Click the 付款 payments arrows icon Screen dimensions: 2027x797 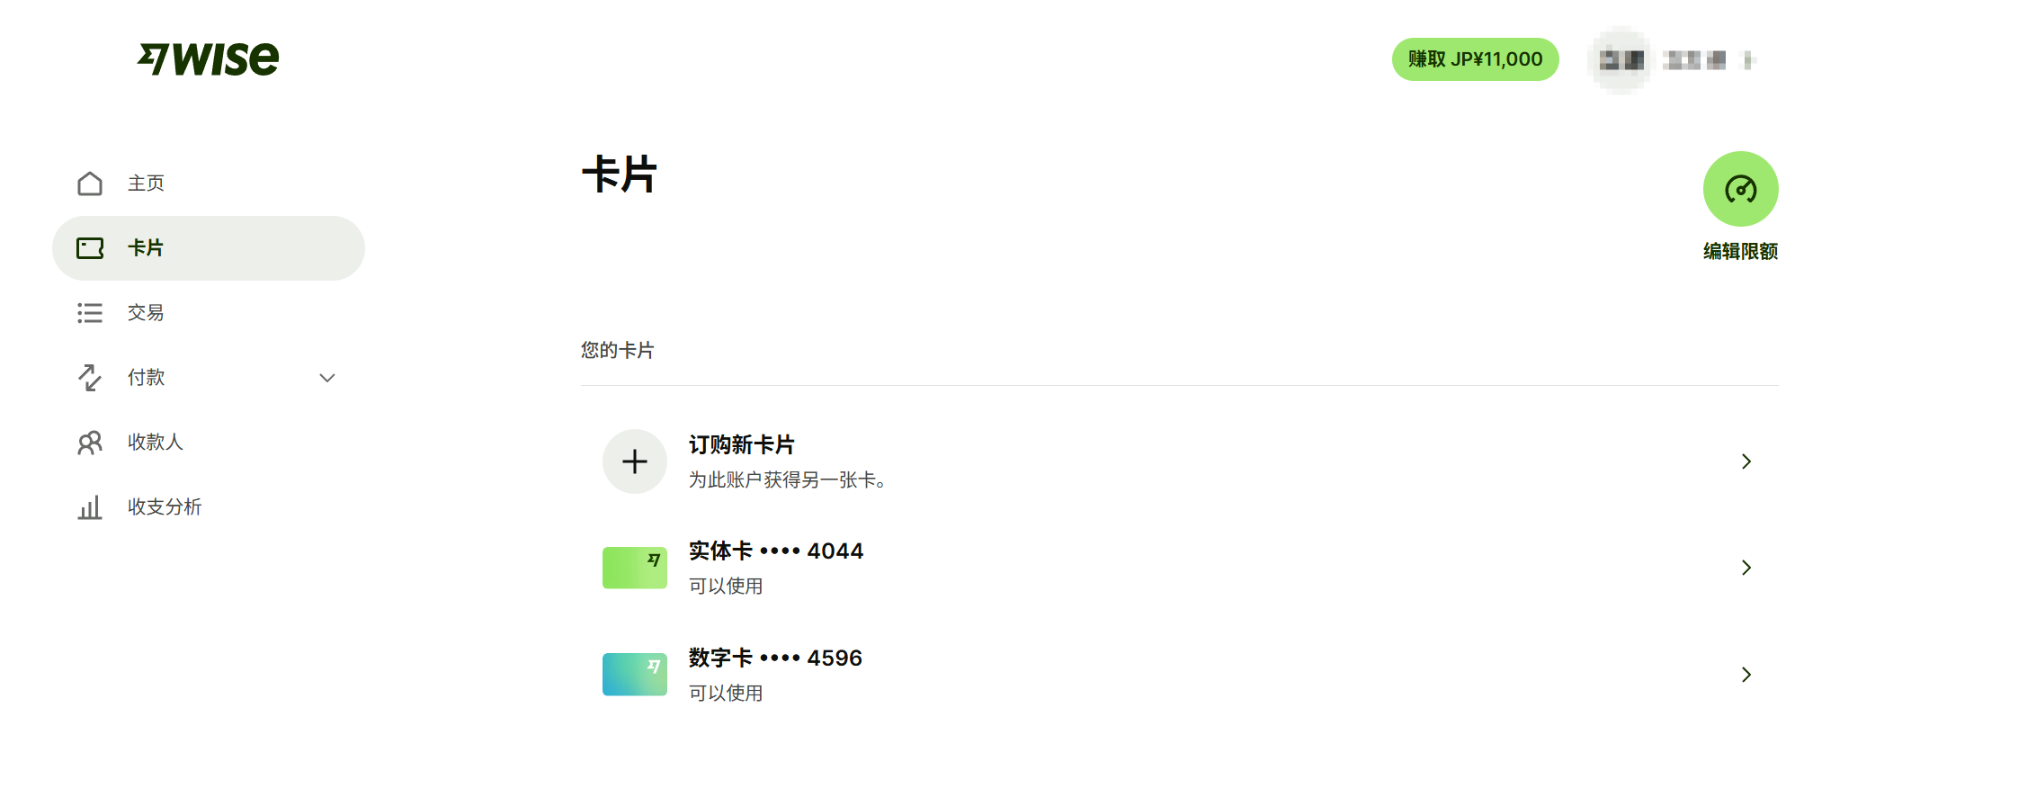pyautogui.click(x=90, y=378)
